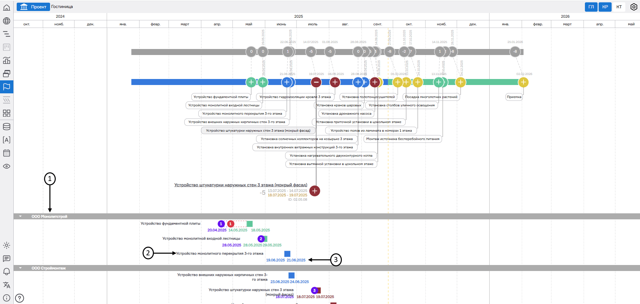The width and height of the screenshot is (640, 304).
Task: Click the Приемка milestone label
Action: click(x=514, y=97)
